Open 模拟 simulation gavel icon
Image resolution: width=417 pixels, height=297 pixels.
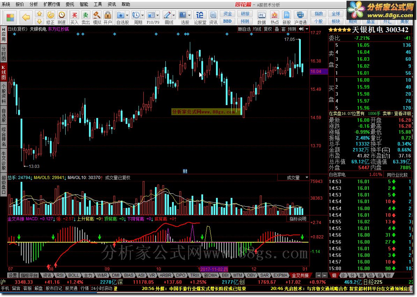pyautogui.click(x=97, y=17)
